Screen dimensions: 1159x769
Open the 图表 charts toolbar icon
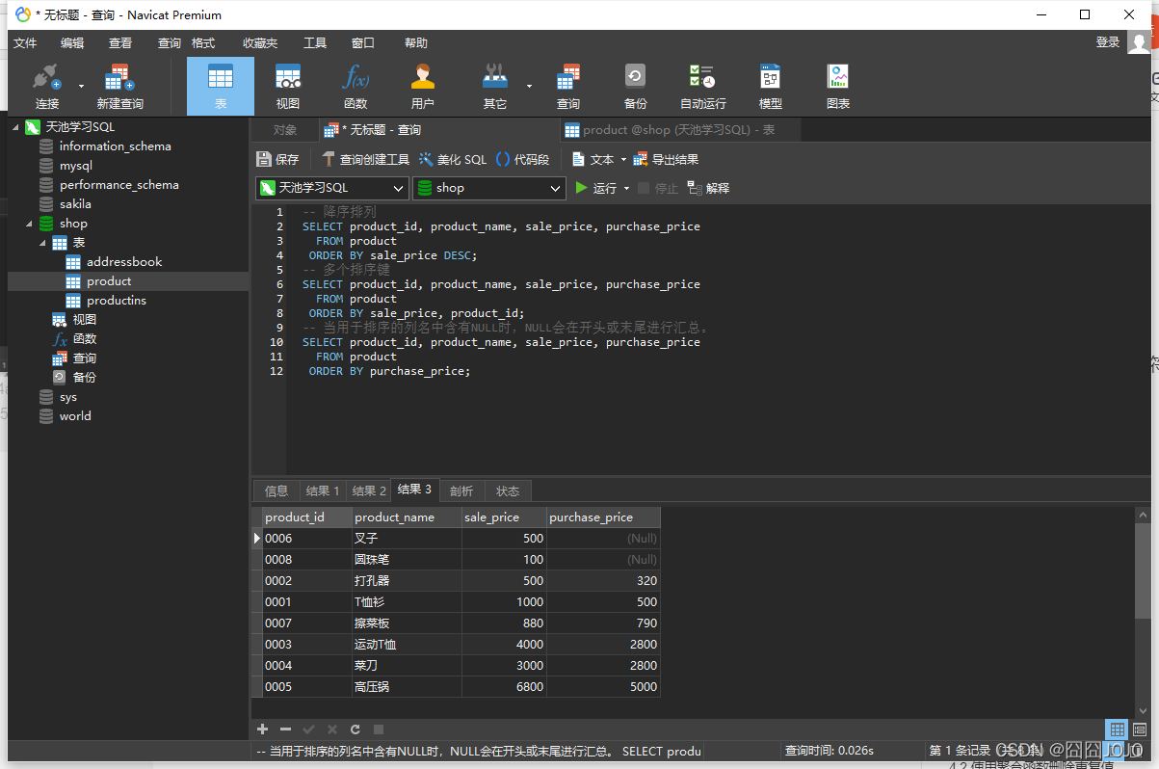pos(838,86)
